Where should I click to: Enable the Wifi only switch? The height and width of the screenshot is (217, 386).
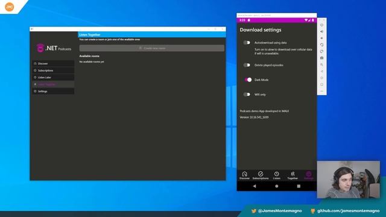247,94
